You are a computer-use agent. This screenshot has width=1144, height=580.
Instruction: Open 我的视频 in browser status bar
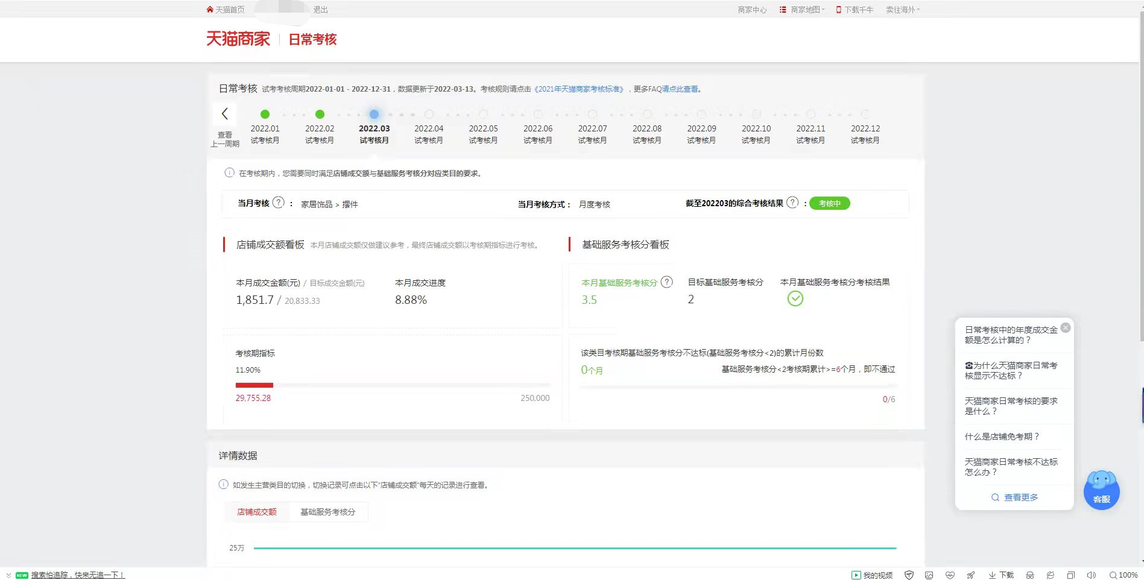872,575
